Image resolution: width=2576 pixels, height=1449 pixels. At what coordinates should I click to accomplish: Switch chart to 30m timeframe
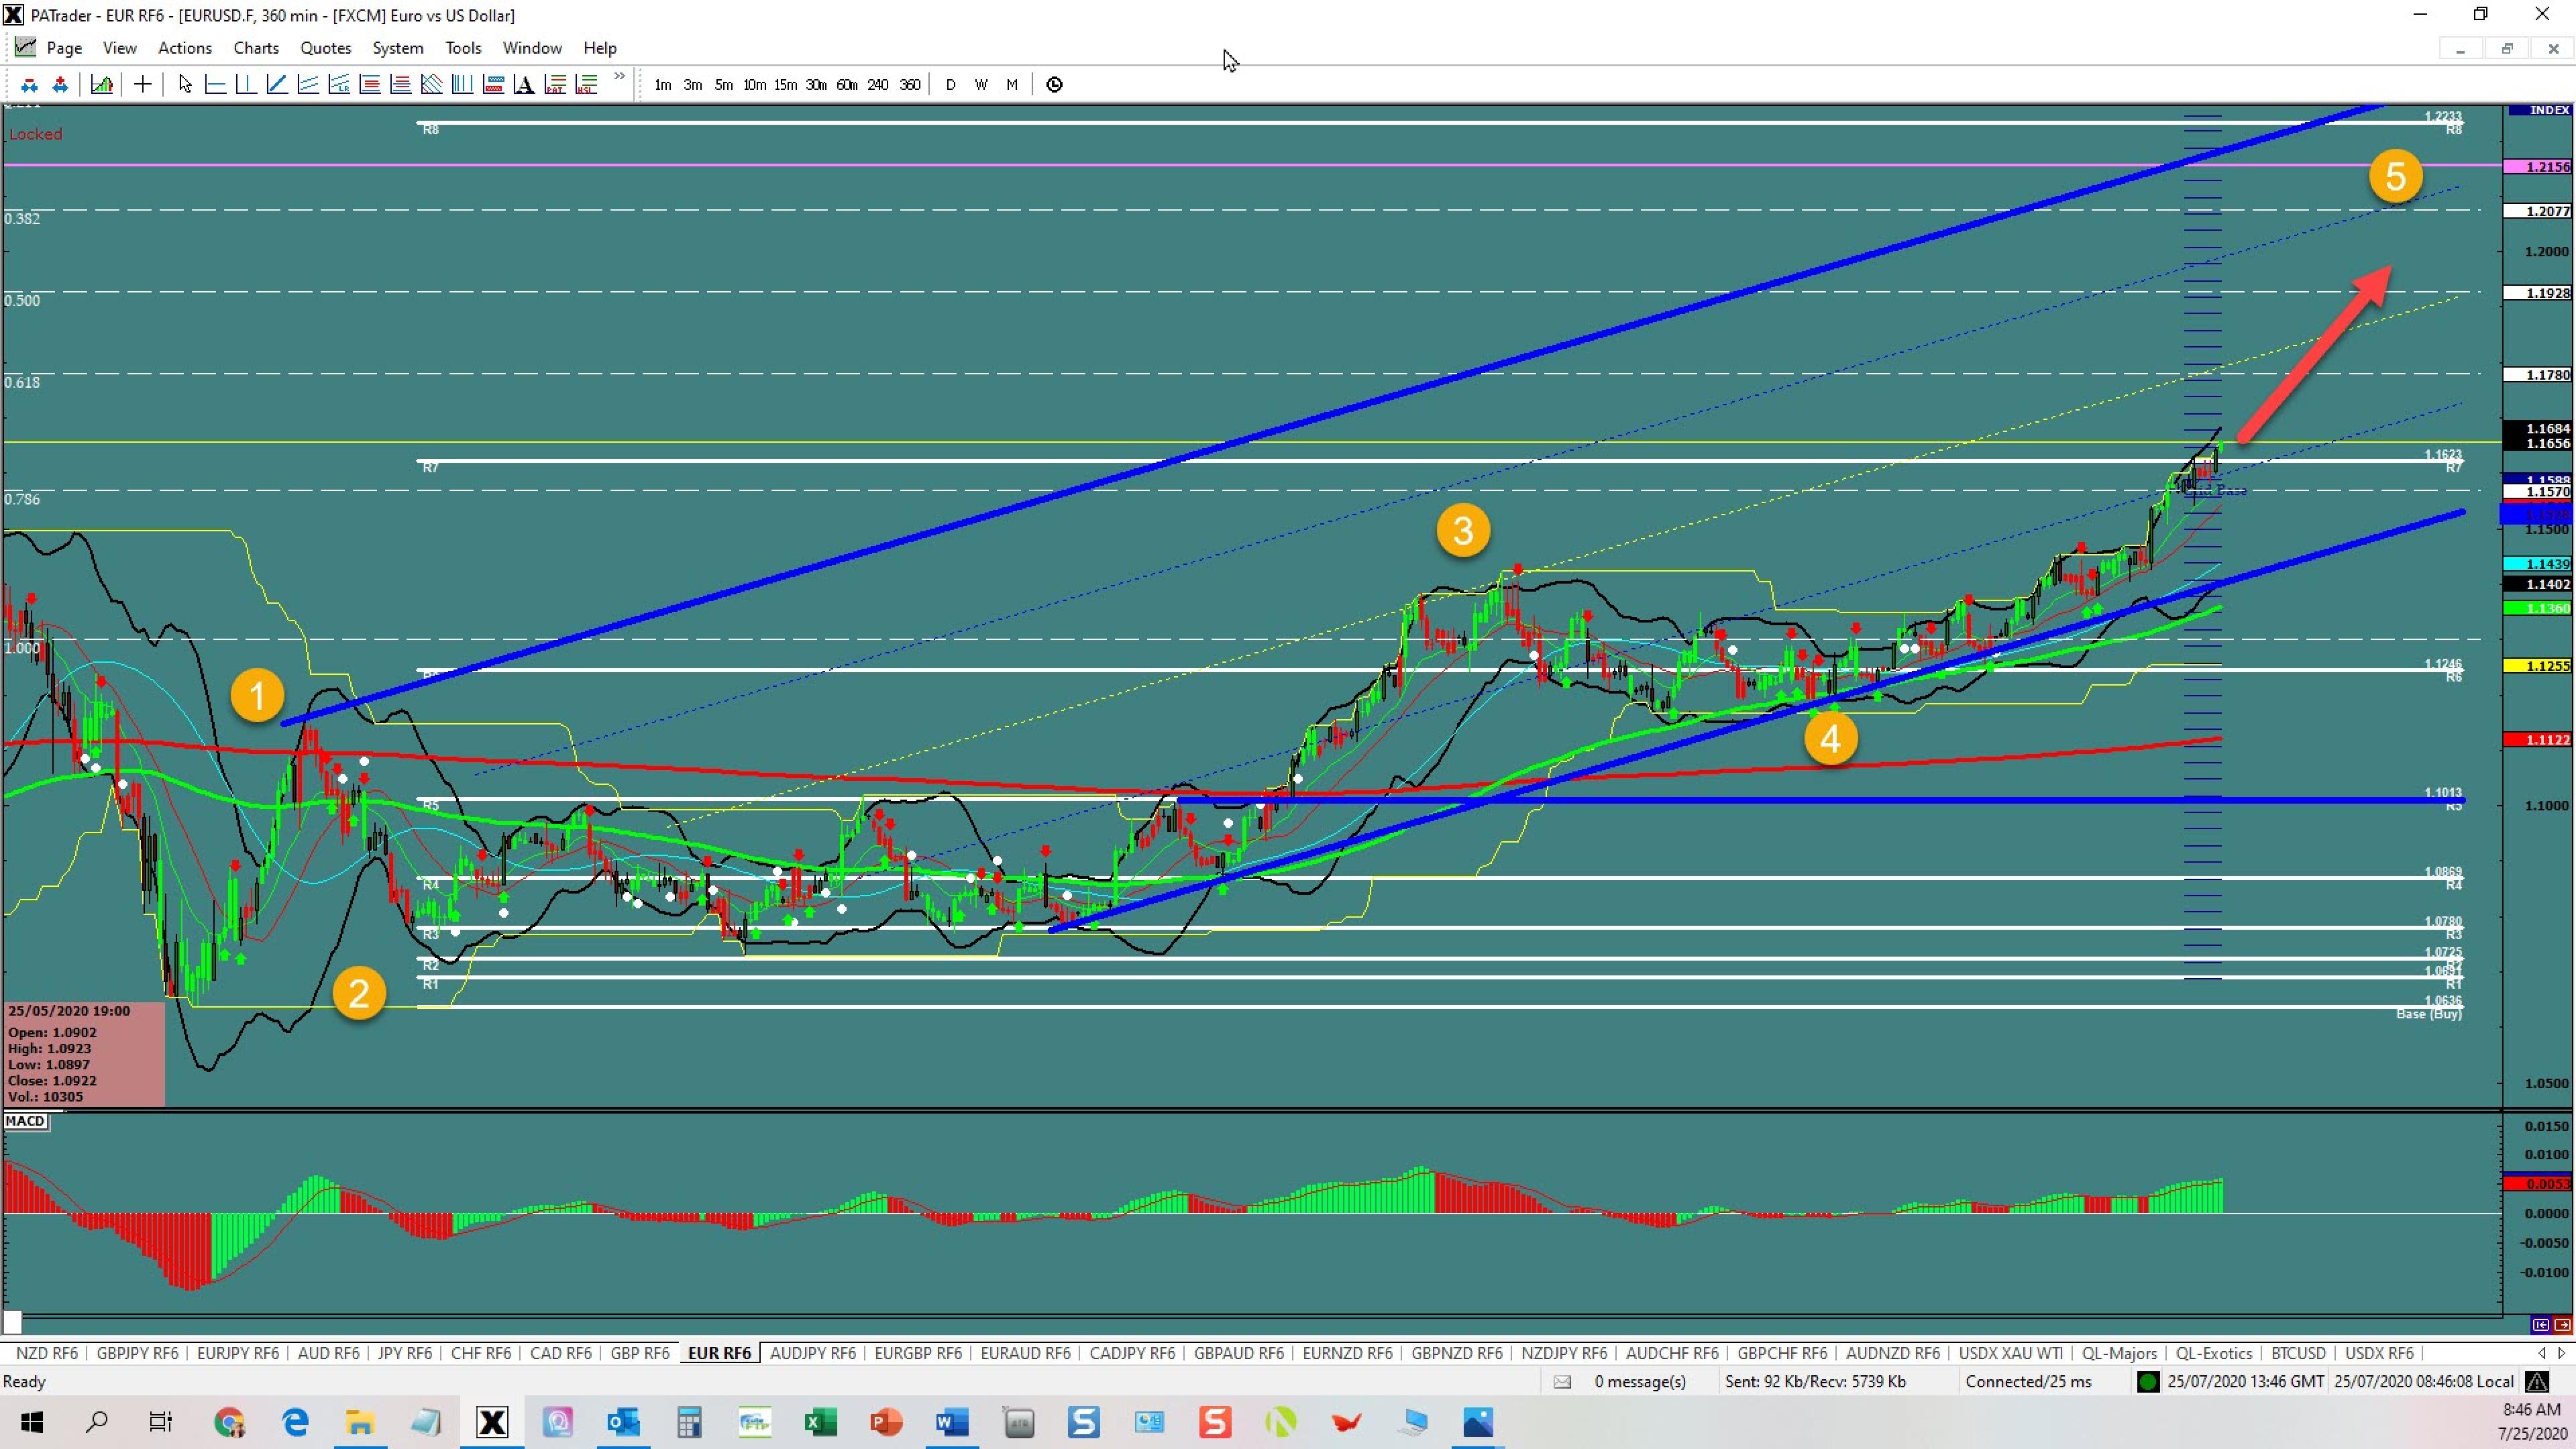(817, 85)
